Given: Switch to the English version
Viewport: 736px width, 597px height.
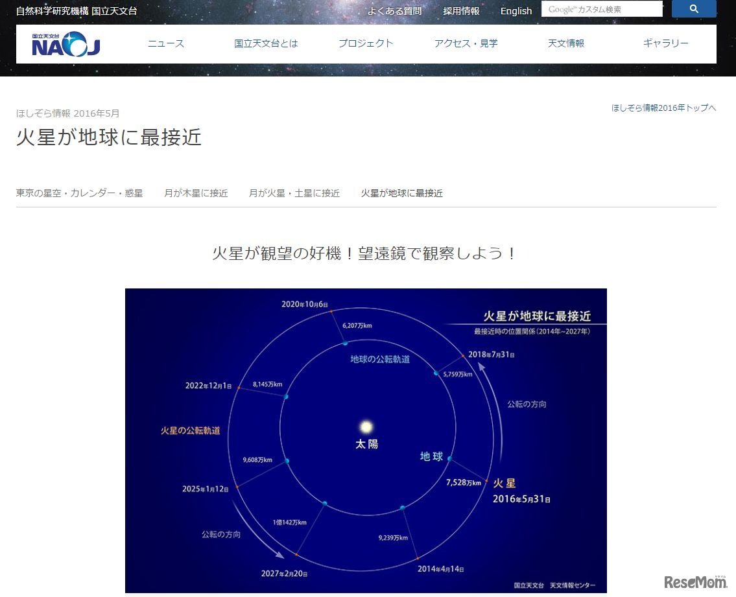Looking at the screenshot, I should pos(516,10).
